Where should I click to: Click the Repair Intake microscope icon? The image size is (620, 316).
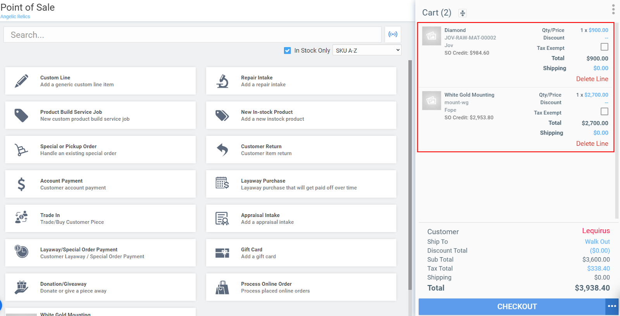coord(222,81)
